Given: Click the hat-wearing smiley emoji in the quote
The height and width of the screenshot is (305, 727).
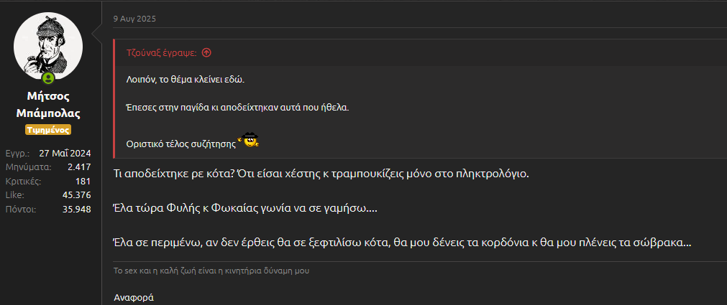Looking at the screenshot, I should 250,141.
